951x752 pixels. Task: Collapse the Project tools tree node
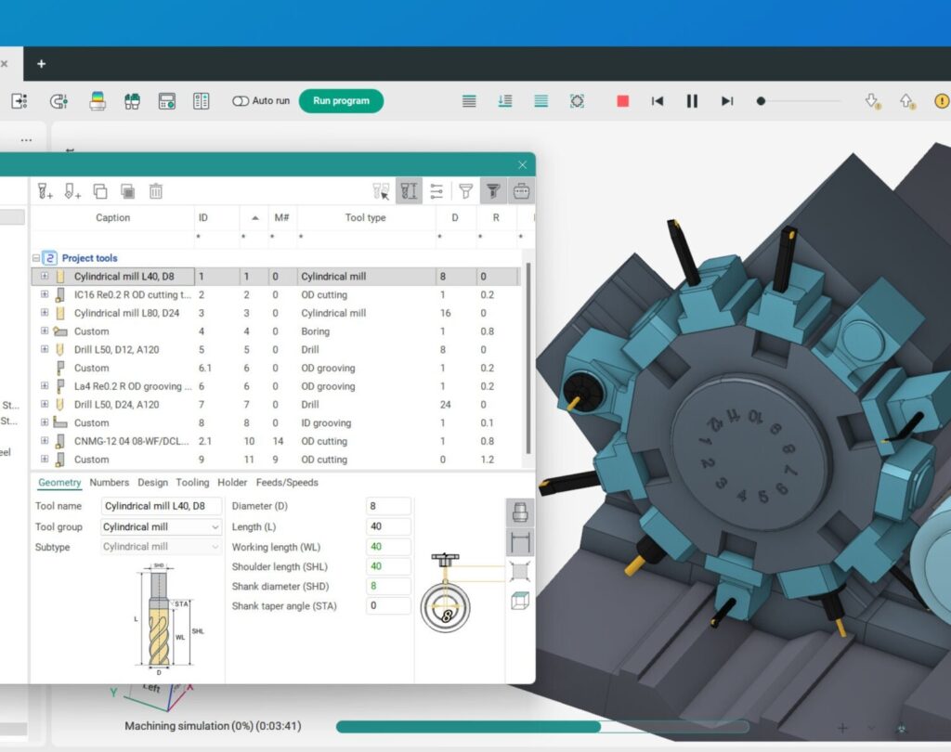point(36,258)
